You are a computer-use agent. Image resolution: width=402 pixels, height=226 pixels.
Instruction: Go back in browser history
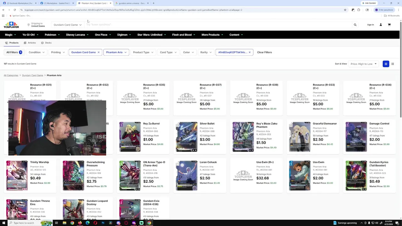tap(3, 10)
